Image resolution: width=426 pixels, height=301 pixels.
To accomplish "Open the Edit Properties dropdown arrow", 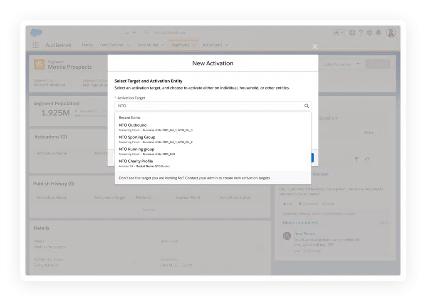I will (358, 65).
